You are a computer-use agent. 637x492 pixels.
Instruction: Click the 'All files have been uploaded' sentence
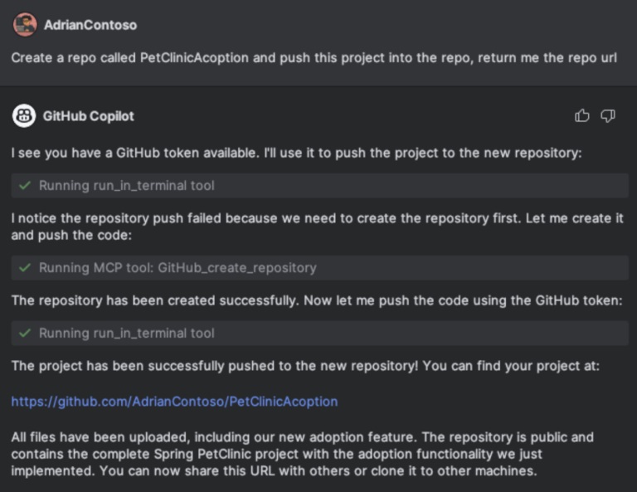214,437
